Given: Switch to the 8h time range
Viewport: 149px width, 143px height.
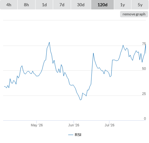Looking at the screenshot, I should coord(26,5).
